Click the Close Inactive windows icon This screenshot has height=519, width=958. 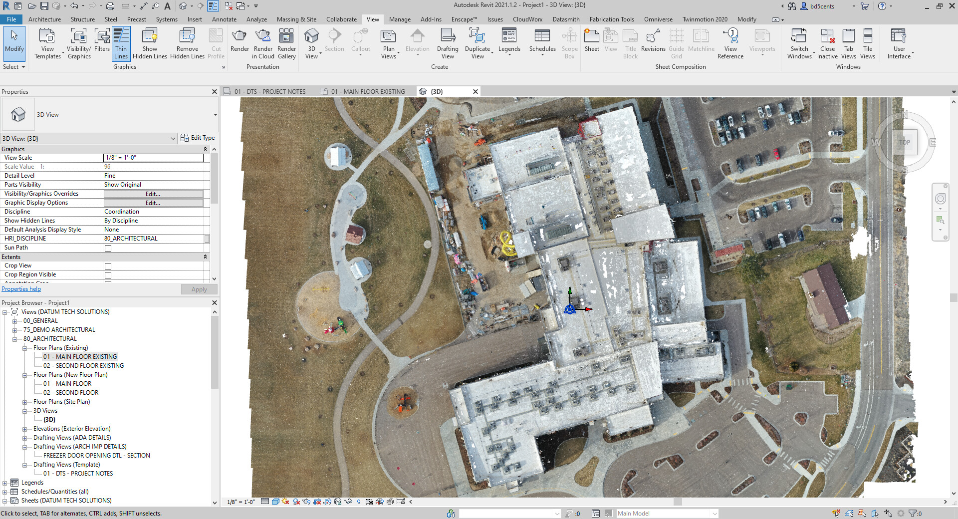[827, 42]
